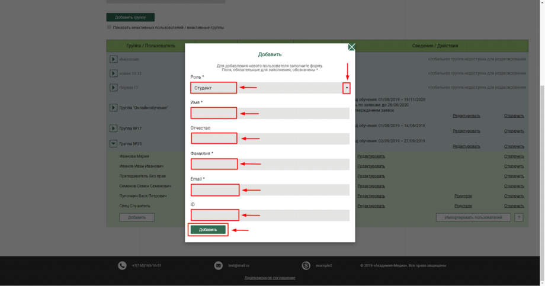545x286 pixels.
Task: Open the Лицензионное соглашение link
Action: pyautogui.click(x=270, y=278)
